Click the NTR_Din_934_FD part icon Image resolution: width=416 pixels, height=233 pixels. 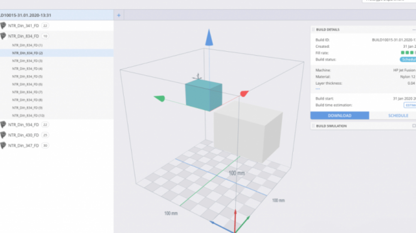(3, 124)
